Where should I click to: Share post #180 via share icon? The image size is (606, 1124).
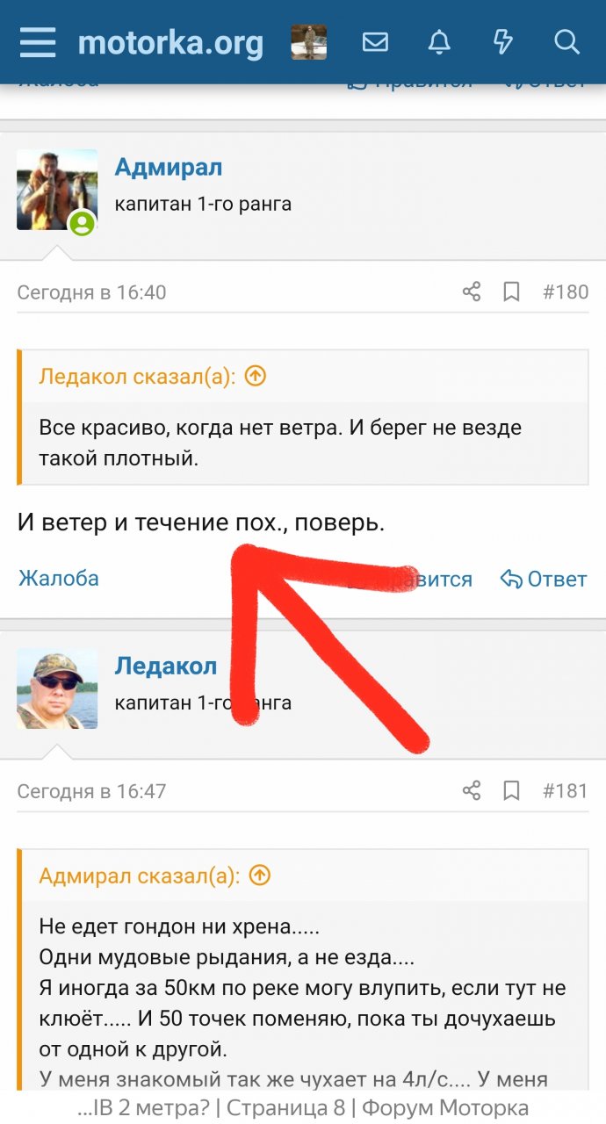(472, 292)
